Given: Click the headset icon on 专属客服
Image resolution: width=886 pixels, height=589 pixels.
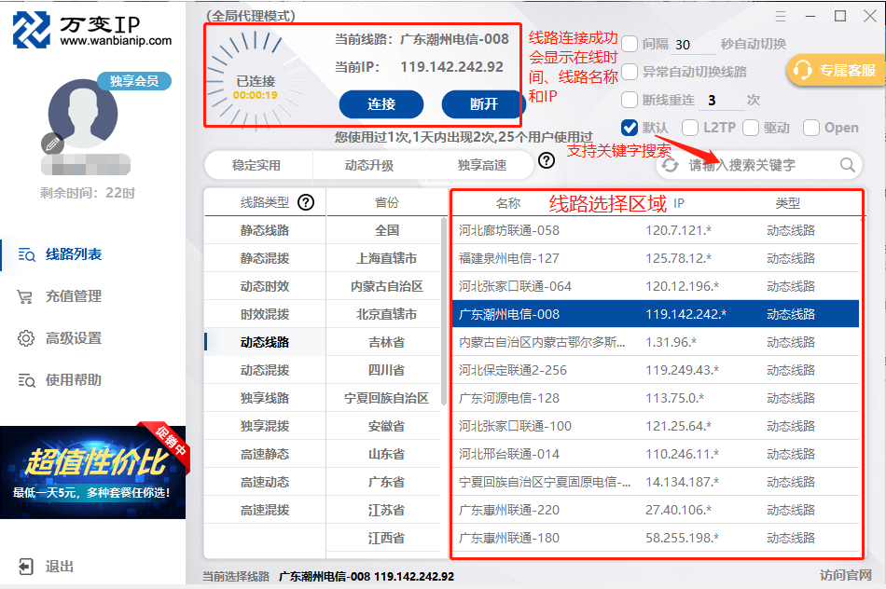Looking at the screenshot, I should 802,71.
